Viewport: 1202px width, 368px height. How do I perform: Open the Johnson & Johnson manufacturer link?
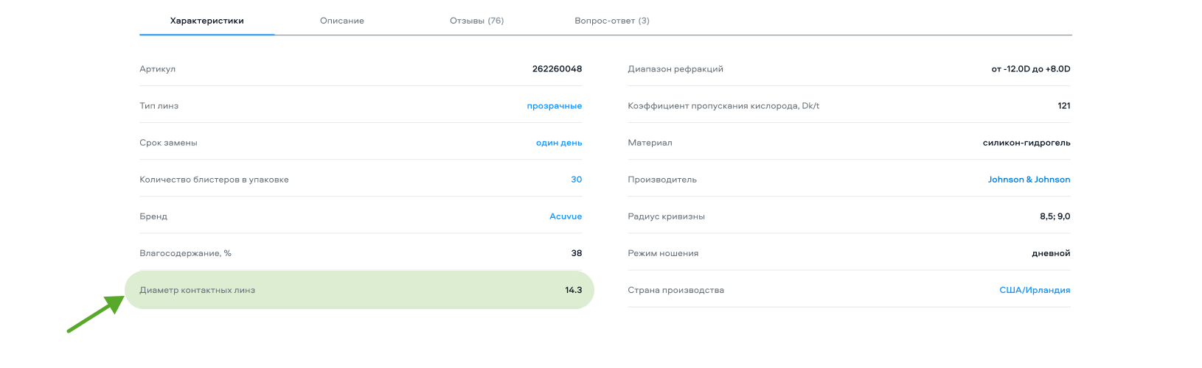[1029, 180]
